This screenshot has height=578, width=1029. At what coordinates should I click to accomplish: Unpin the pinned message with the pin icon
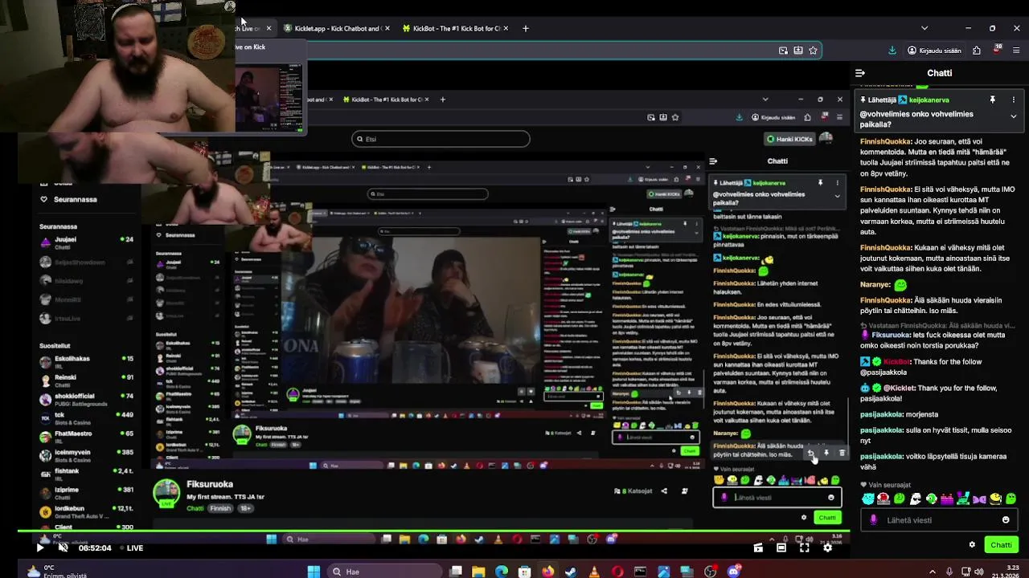point(992,100)
